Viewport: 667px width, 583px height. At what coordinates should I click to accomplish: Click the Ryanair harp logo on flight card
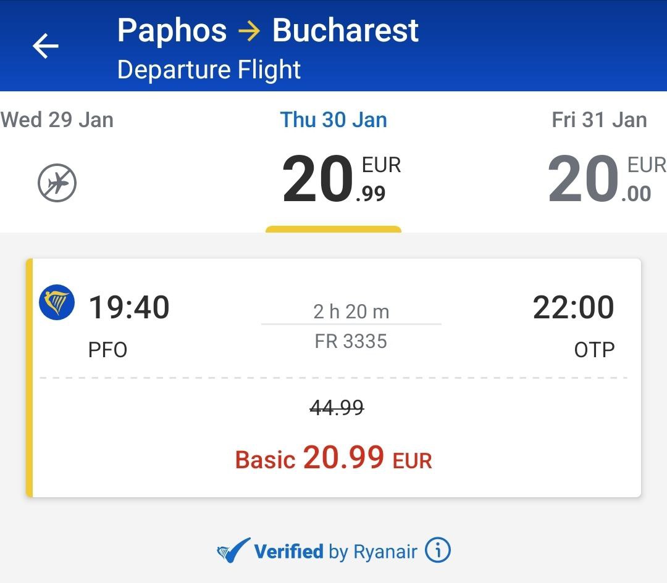(x=57, y=302)
